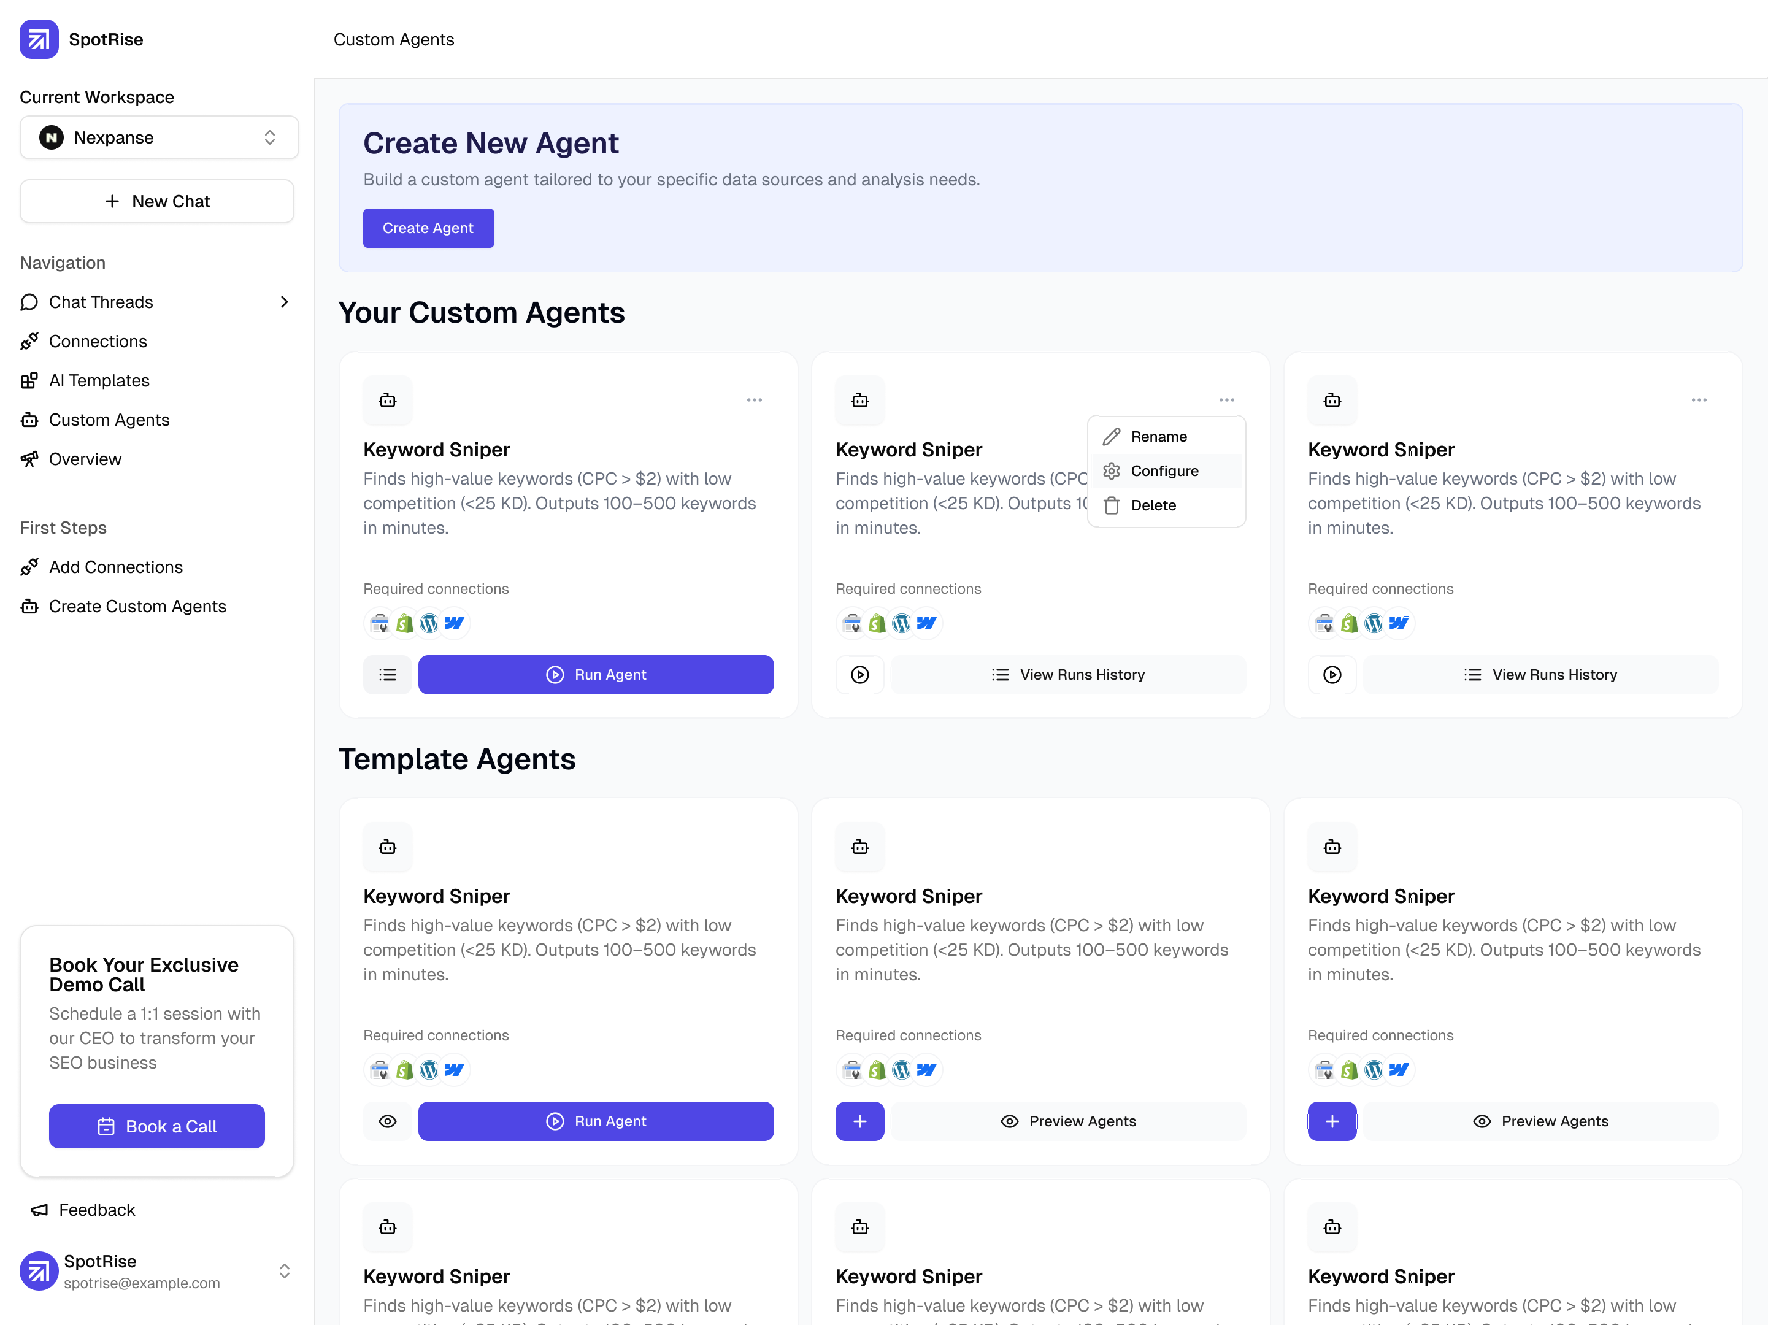The height and width of the screenshot is (1325, 1768).
Task: Click the eye preview icon on the first template agent
Action: pos(388,1121)
